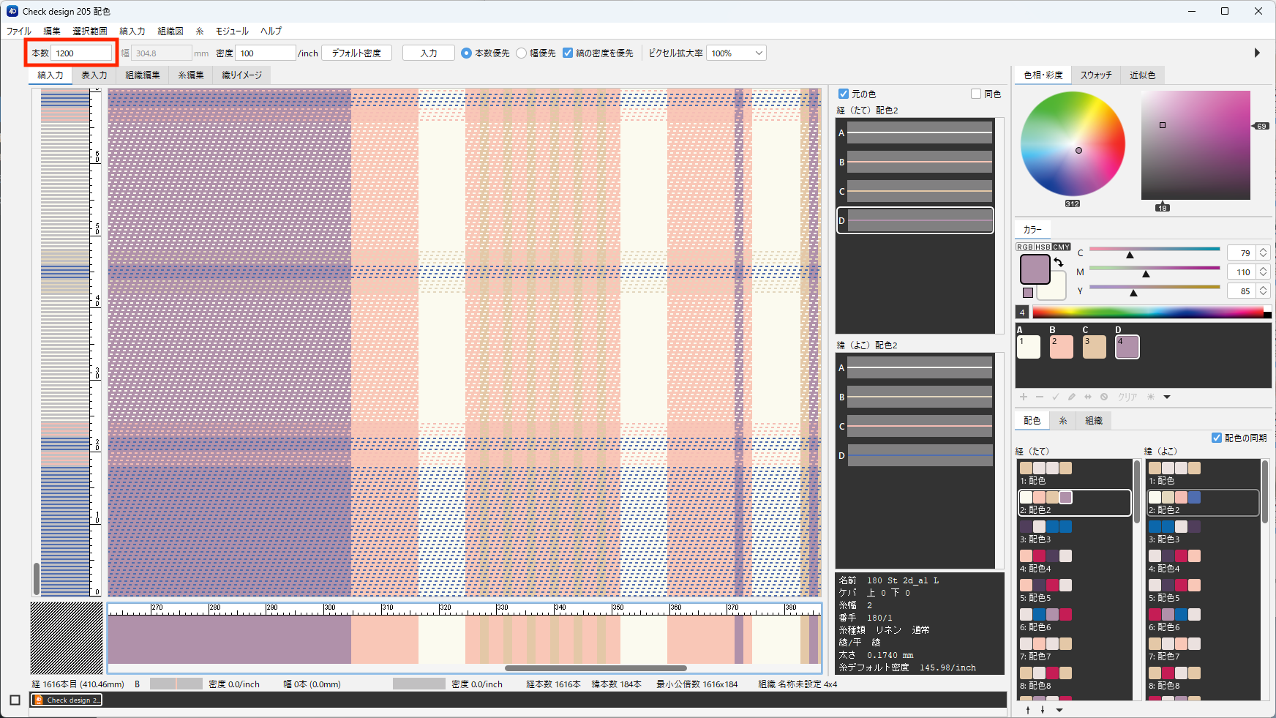Click the minus icon below color palette
This screenshot has width=1276, height=718.
coord(1040,397)
